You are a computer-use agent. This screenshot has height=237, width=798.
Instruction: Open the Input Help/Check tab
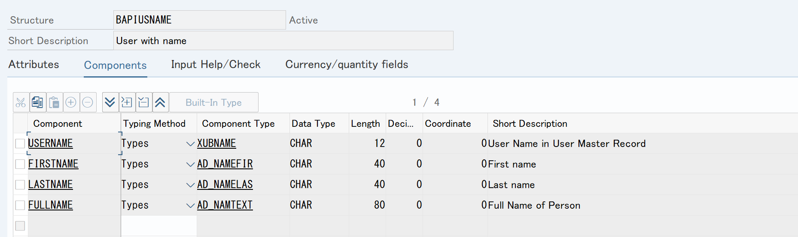[x=216, y=64]
